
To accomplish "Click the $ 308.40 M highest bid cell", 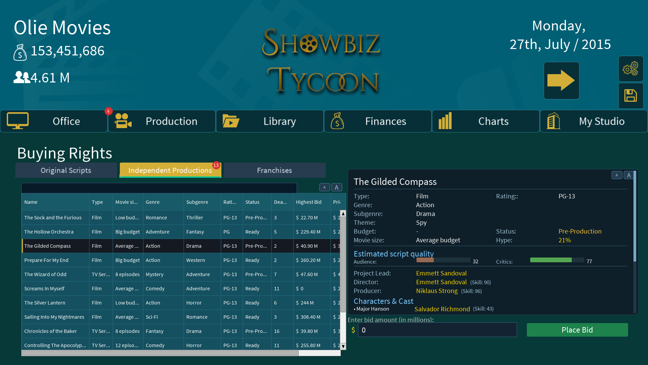I will [x=312, y=317].
